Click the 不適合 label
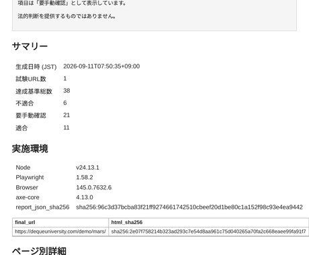Image resolution: width=309 pixels, height=255 pixels. click(25, 103)
